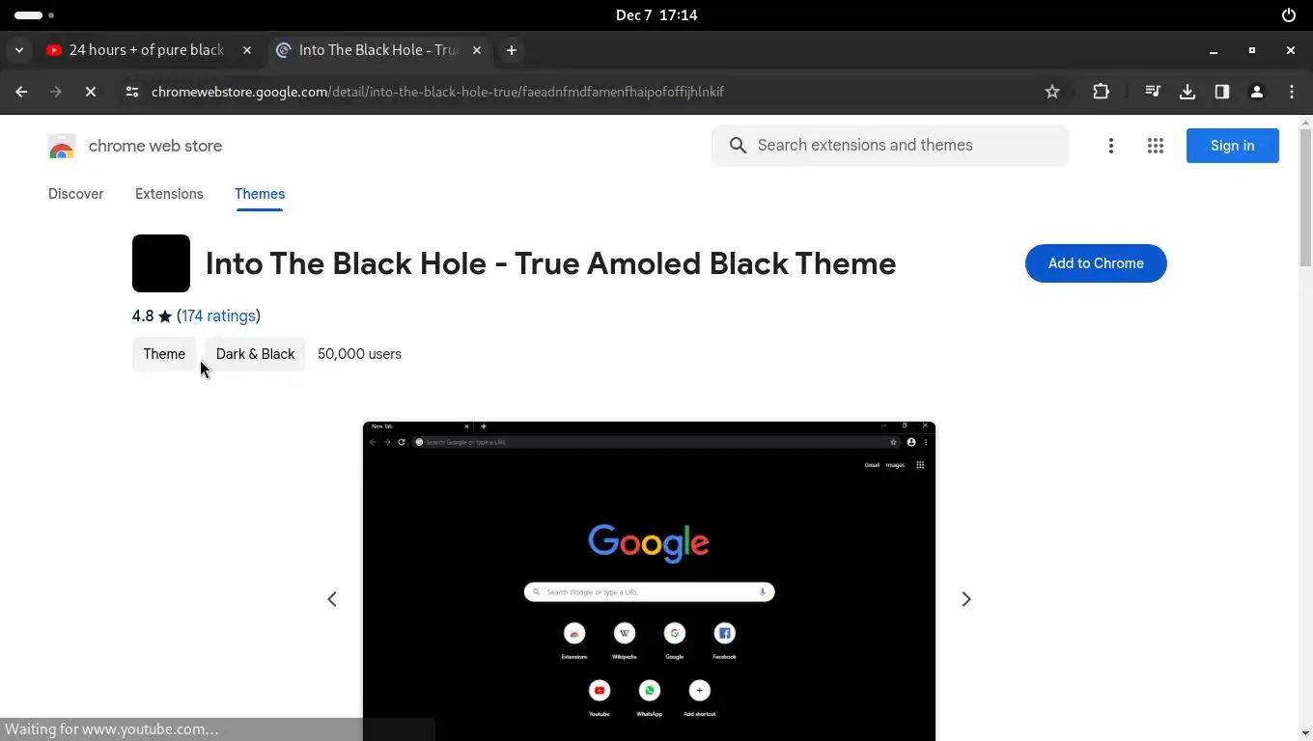Go to the Extensions section
Viewport: 1313px width, 741px height.
tap(169, 194)
